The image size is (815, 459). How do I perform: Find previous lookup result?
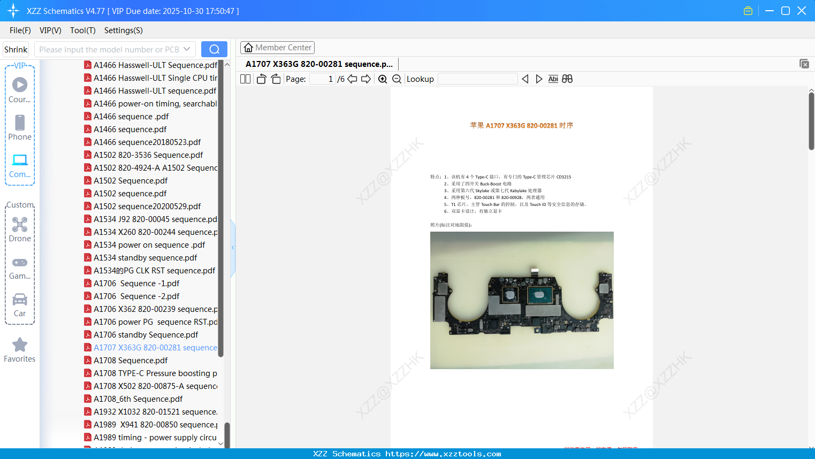(x=525, y=79)
